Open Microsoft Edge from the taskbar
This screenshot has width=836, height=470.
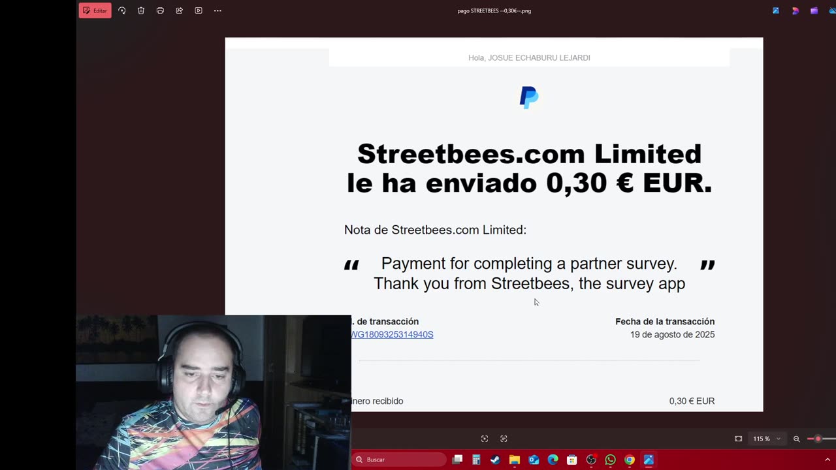[x=553, y=460]
